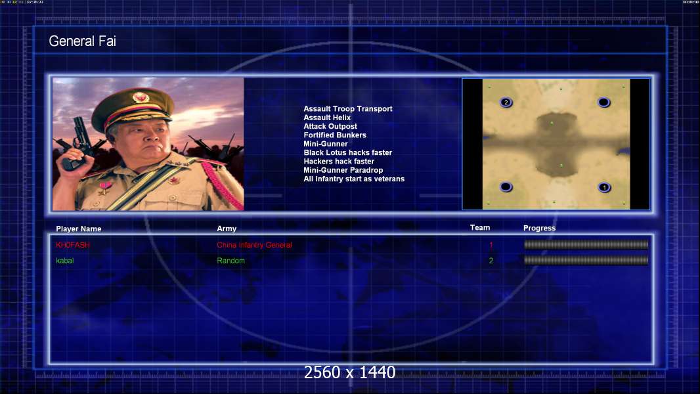Click the 'Army' column header
700x394 pixels.
[x=227, y=229]
